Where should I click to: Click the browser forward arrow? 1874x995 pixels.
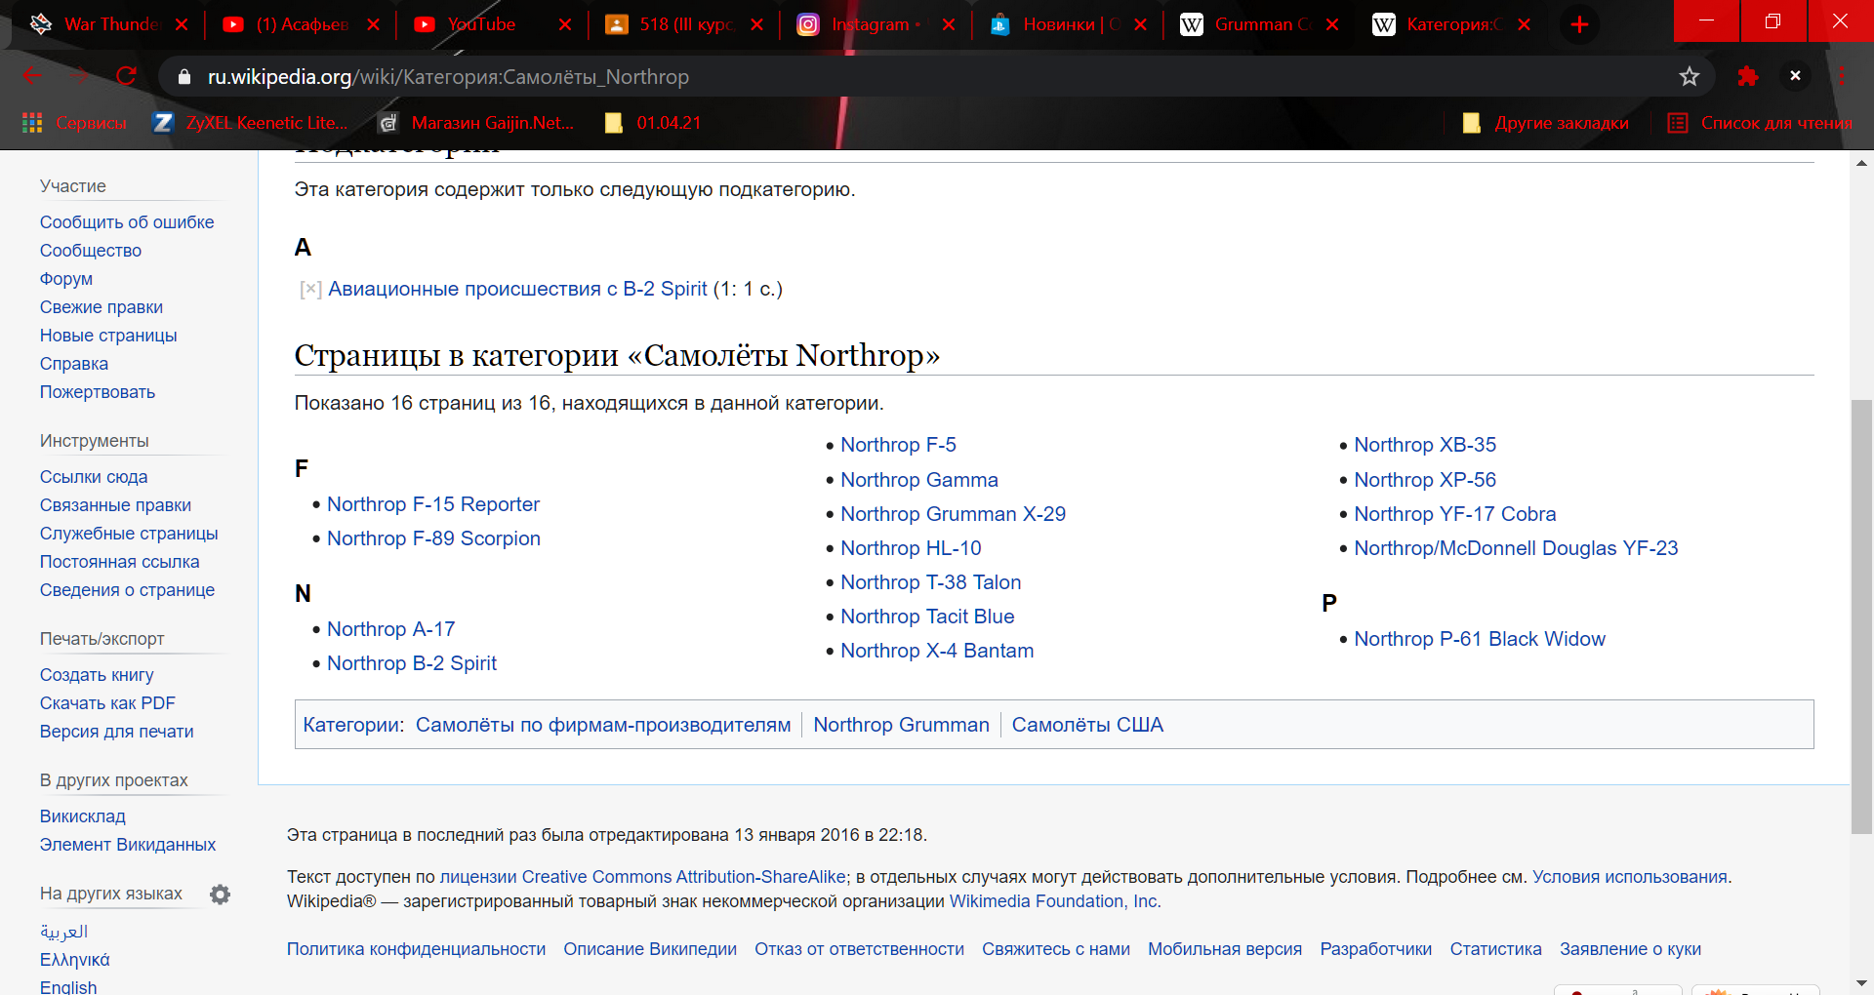pyautogui.click(x=79, y=76)
